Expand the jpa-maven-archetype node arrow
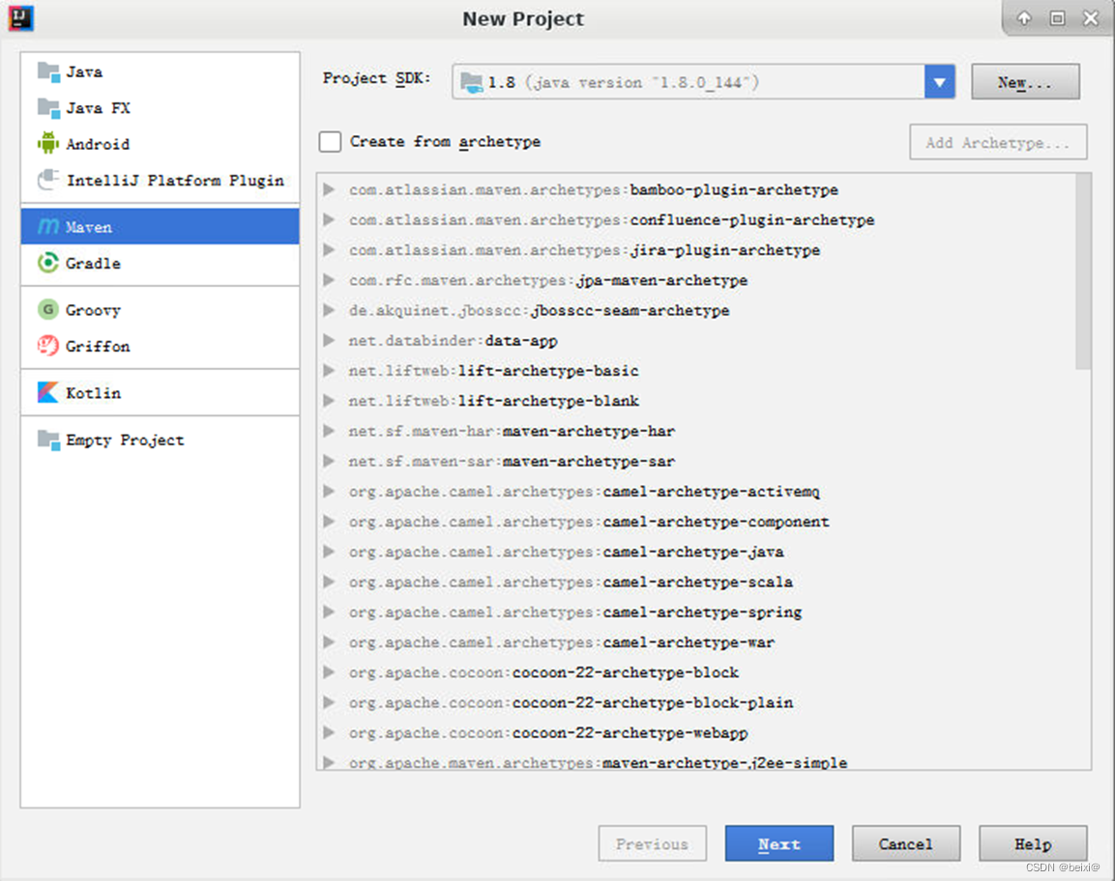 coord(330,280)
